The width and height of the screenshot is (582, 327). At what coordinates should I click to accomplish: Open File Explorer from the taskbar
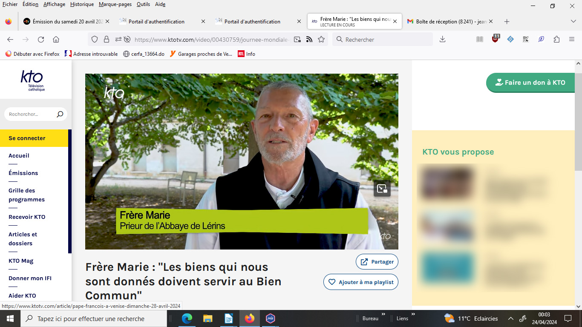point(207,318)
